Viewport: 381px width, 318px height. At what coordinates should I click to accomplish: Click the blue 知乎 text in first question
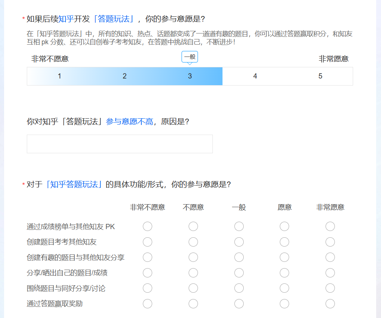point(66,19)
